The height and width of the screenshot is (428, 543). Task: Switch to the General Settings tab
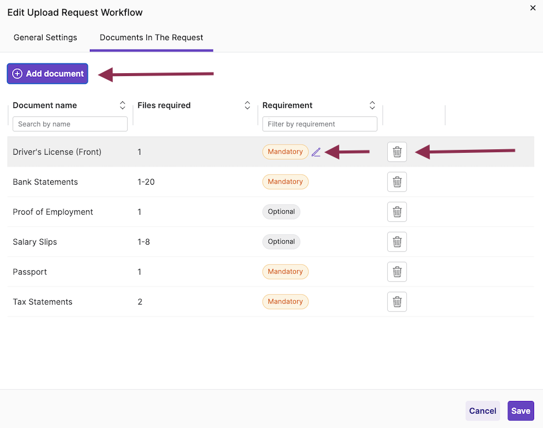tap(46, 37)
